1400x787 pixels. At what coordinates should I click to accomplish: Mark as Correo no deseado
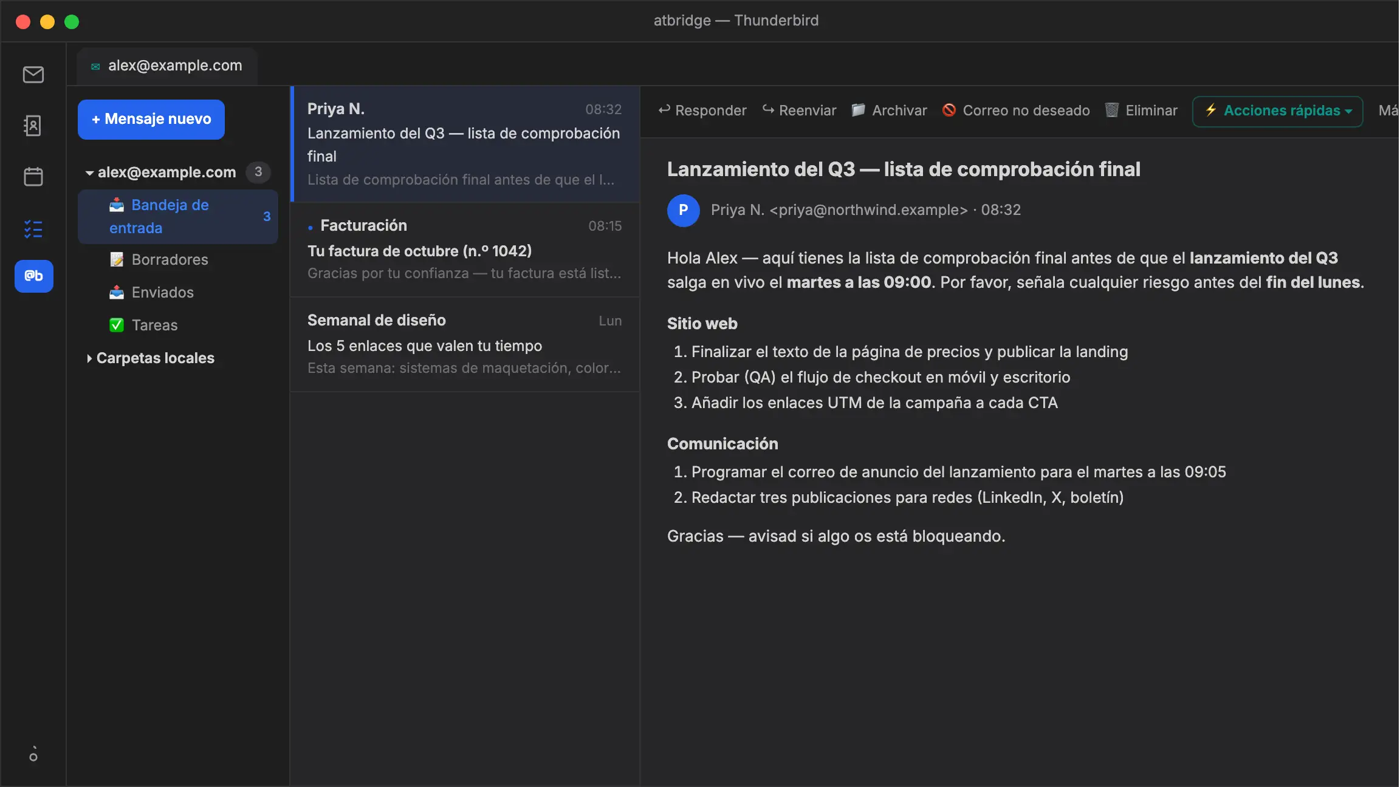pos(1016,111)
